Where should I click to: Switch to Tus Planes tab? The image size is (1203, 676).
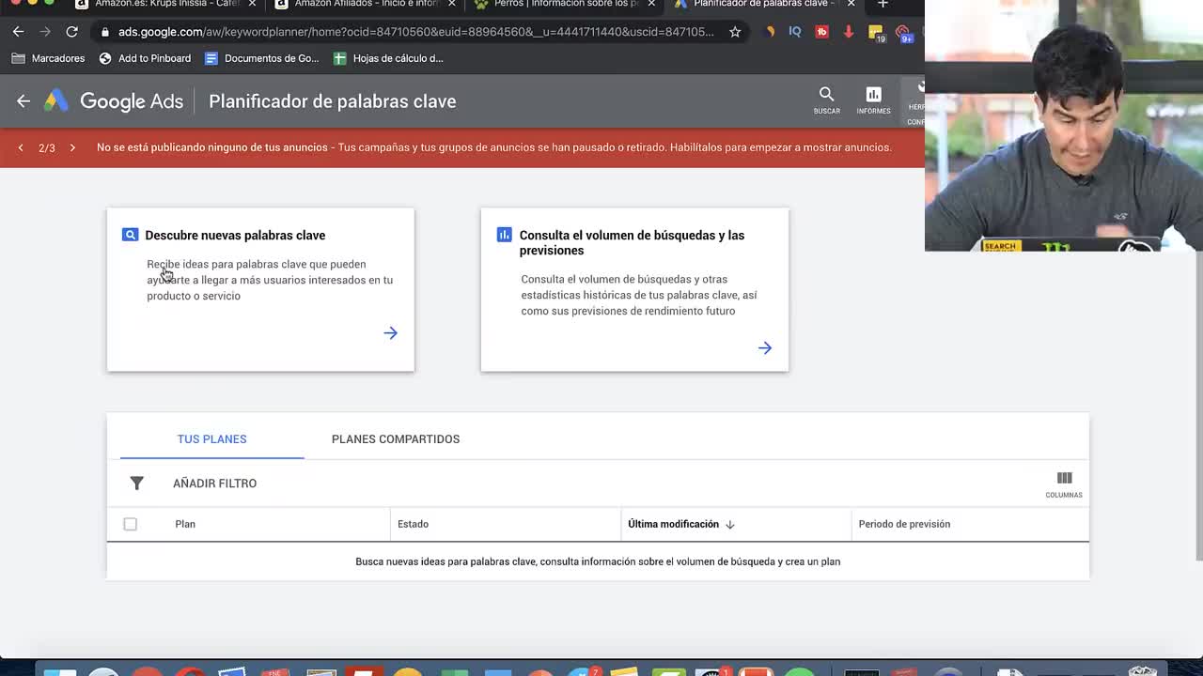point(211,438)
